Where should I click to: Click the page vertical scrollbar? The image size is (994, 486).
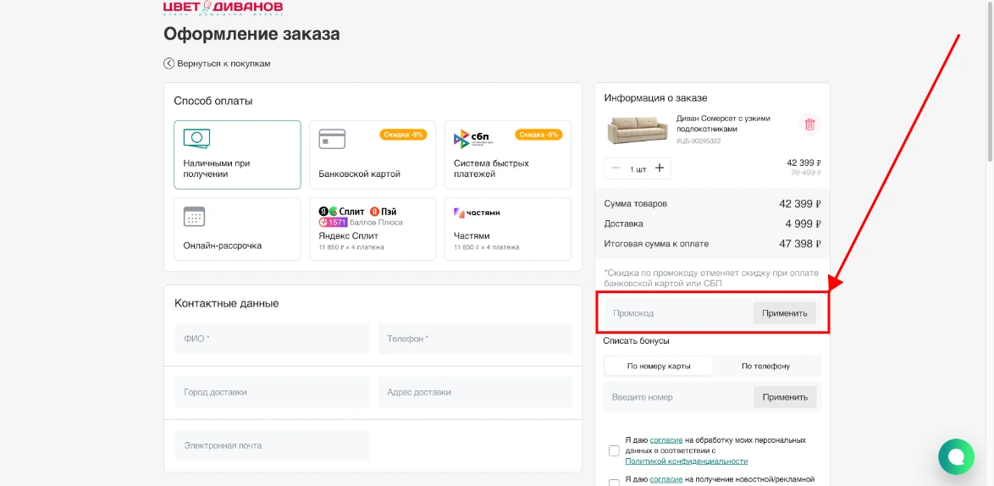pos(990,82)
